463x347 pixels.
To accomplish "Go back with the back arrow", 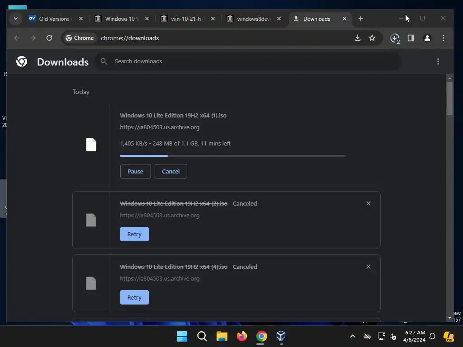I will coord(17,38).
